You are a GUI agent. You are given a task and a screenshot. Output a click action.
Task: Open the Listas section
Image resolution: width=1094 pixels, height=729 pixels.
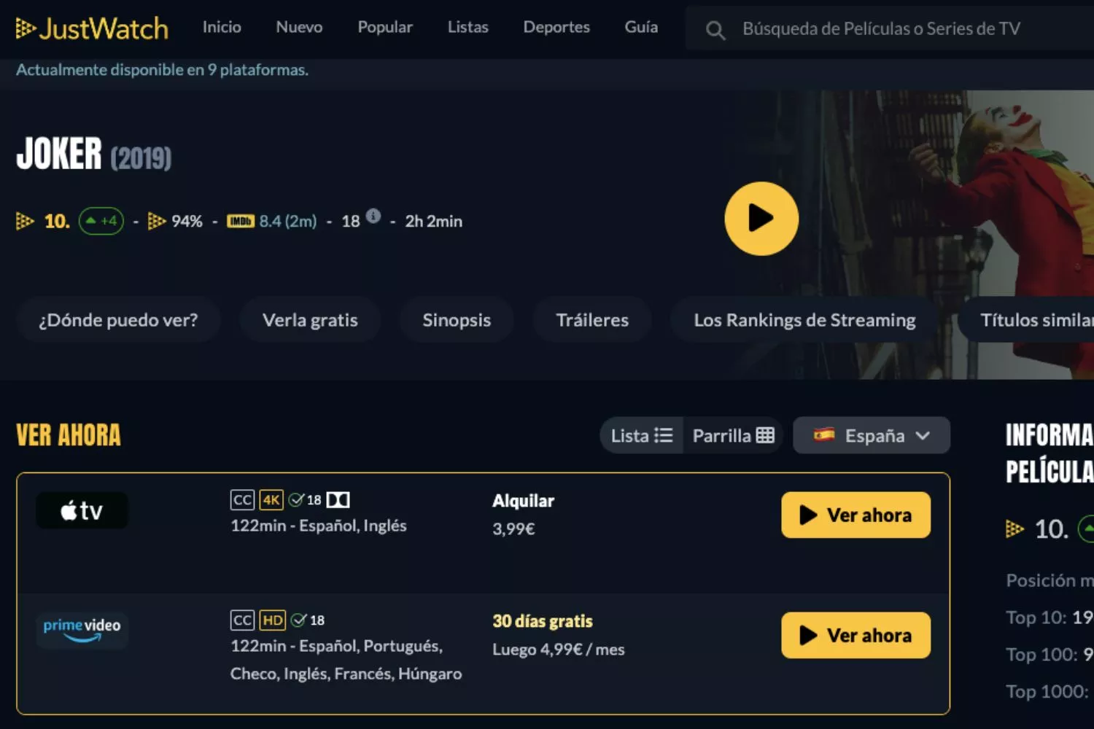pos(468,27)
